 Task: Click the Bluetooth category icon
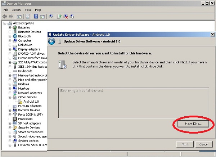tap(15, 36)
